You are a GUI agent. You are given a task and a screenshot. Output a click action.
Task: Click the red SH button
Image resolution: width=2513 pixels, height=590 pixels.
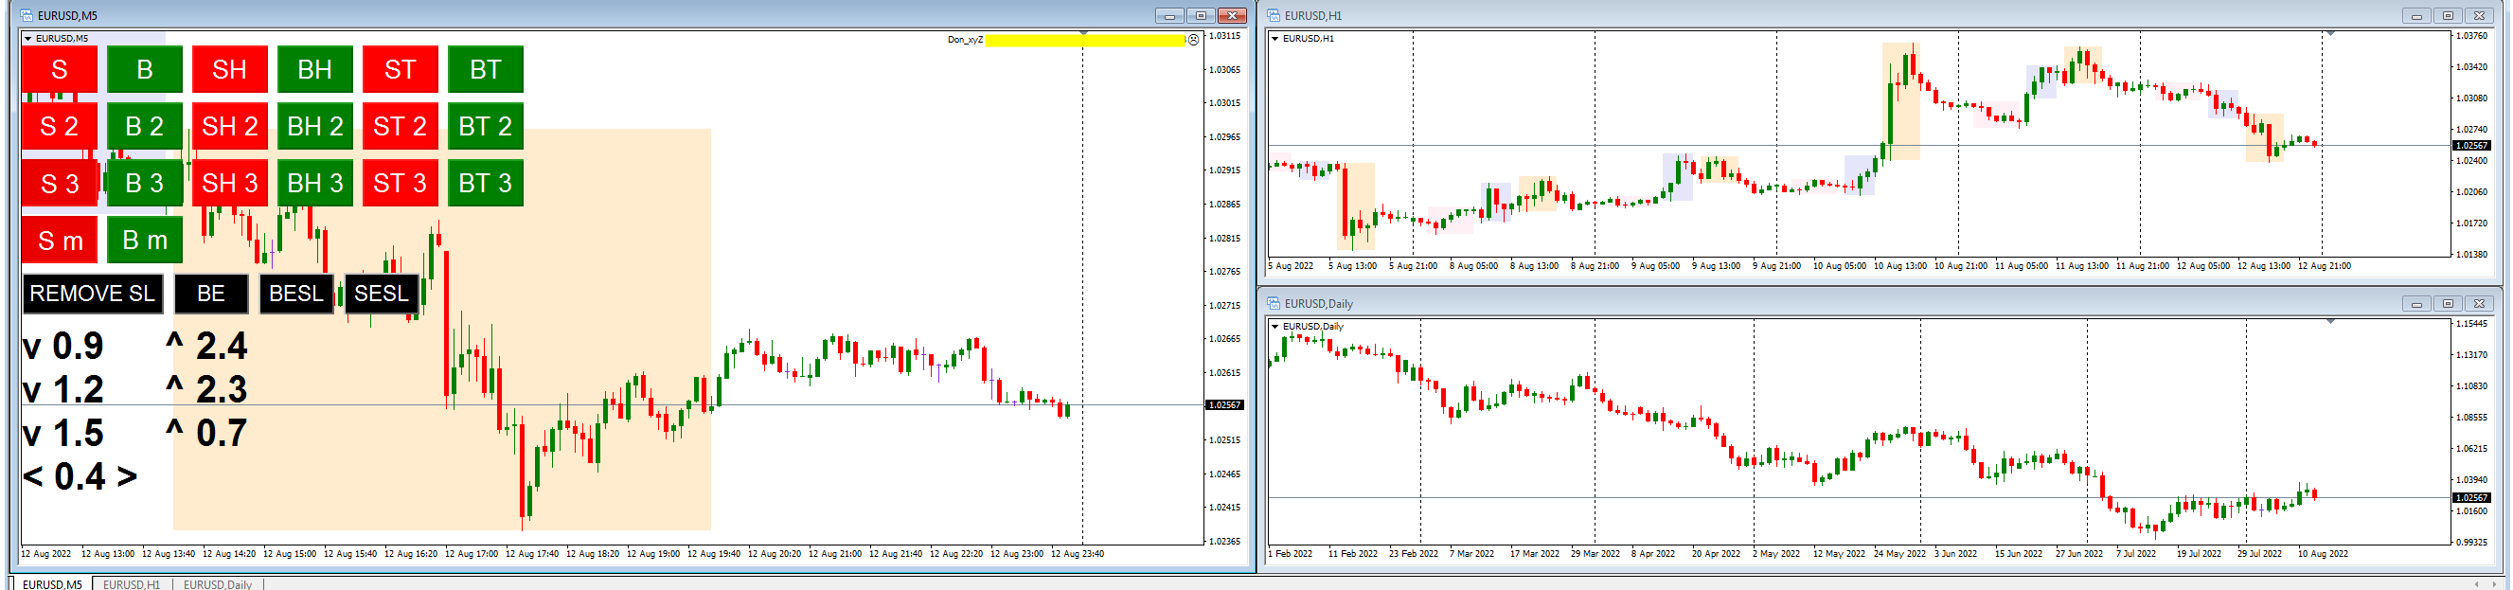click(x=230, y=69)
